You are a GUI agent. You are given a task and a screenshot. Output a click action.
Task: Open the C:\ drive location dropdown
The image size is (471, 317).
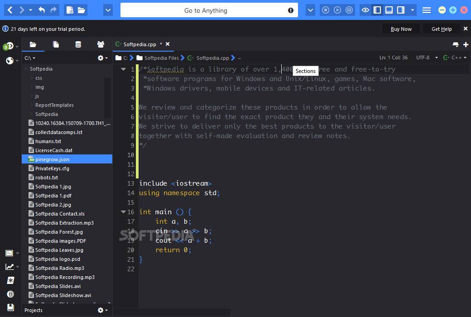[x=30, y=58]
